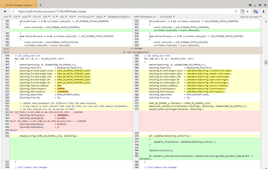
Task: Click right line number 833 added line
Action: (137, 30)
